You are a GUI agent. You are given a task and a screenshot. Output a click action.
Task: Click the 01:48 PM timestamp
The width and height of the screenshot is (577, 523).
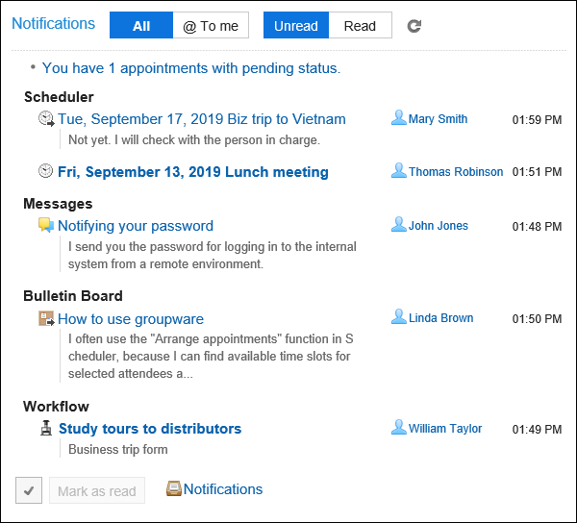[537, 227]
